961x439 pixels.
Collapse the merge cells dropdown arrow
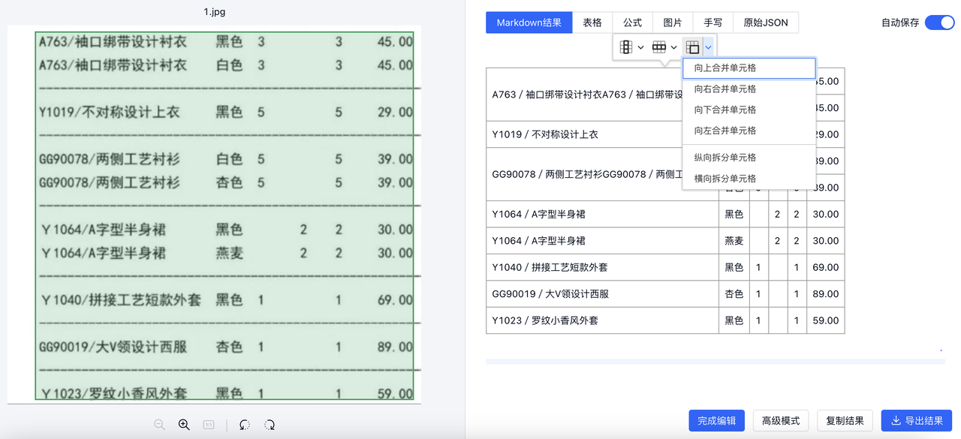pyautogui.click(x=708, y=47)
